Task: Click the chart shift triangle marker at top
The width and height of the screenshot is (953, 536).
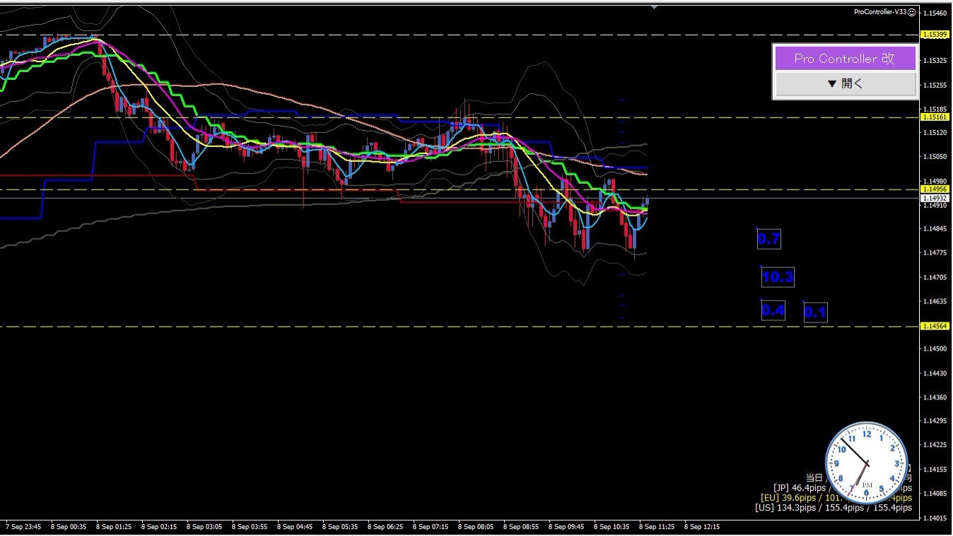Action: (654, 6)
